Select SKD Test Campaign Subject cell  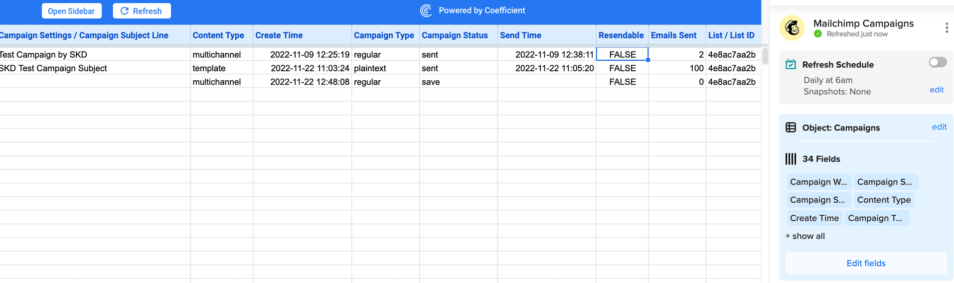click(95, 68)
